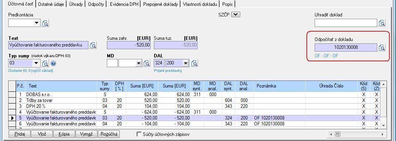396x141 pixels.
Task: Enable Súčty účtovných zápisov checkbox
Action: 139,134
